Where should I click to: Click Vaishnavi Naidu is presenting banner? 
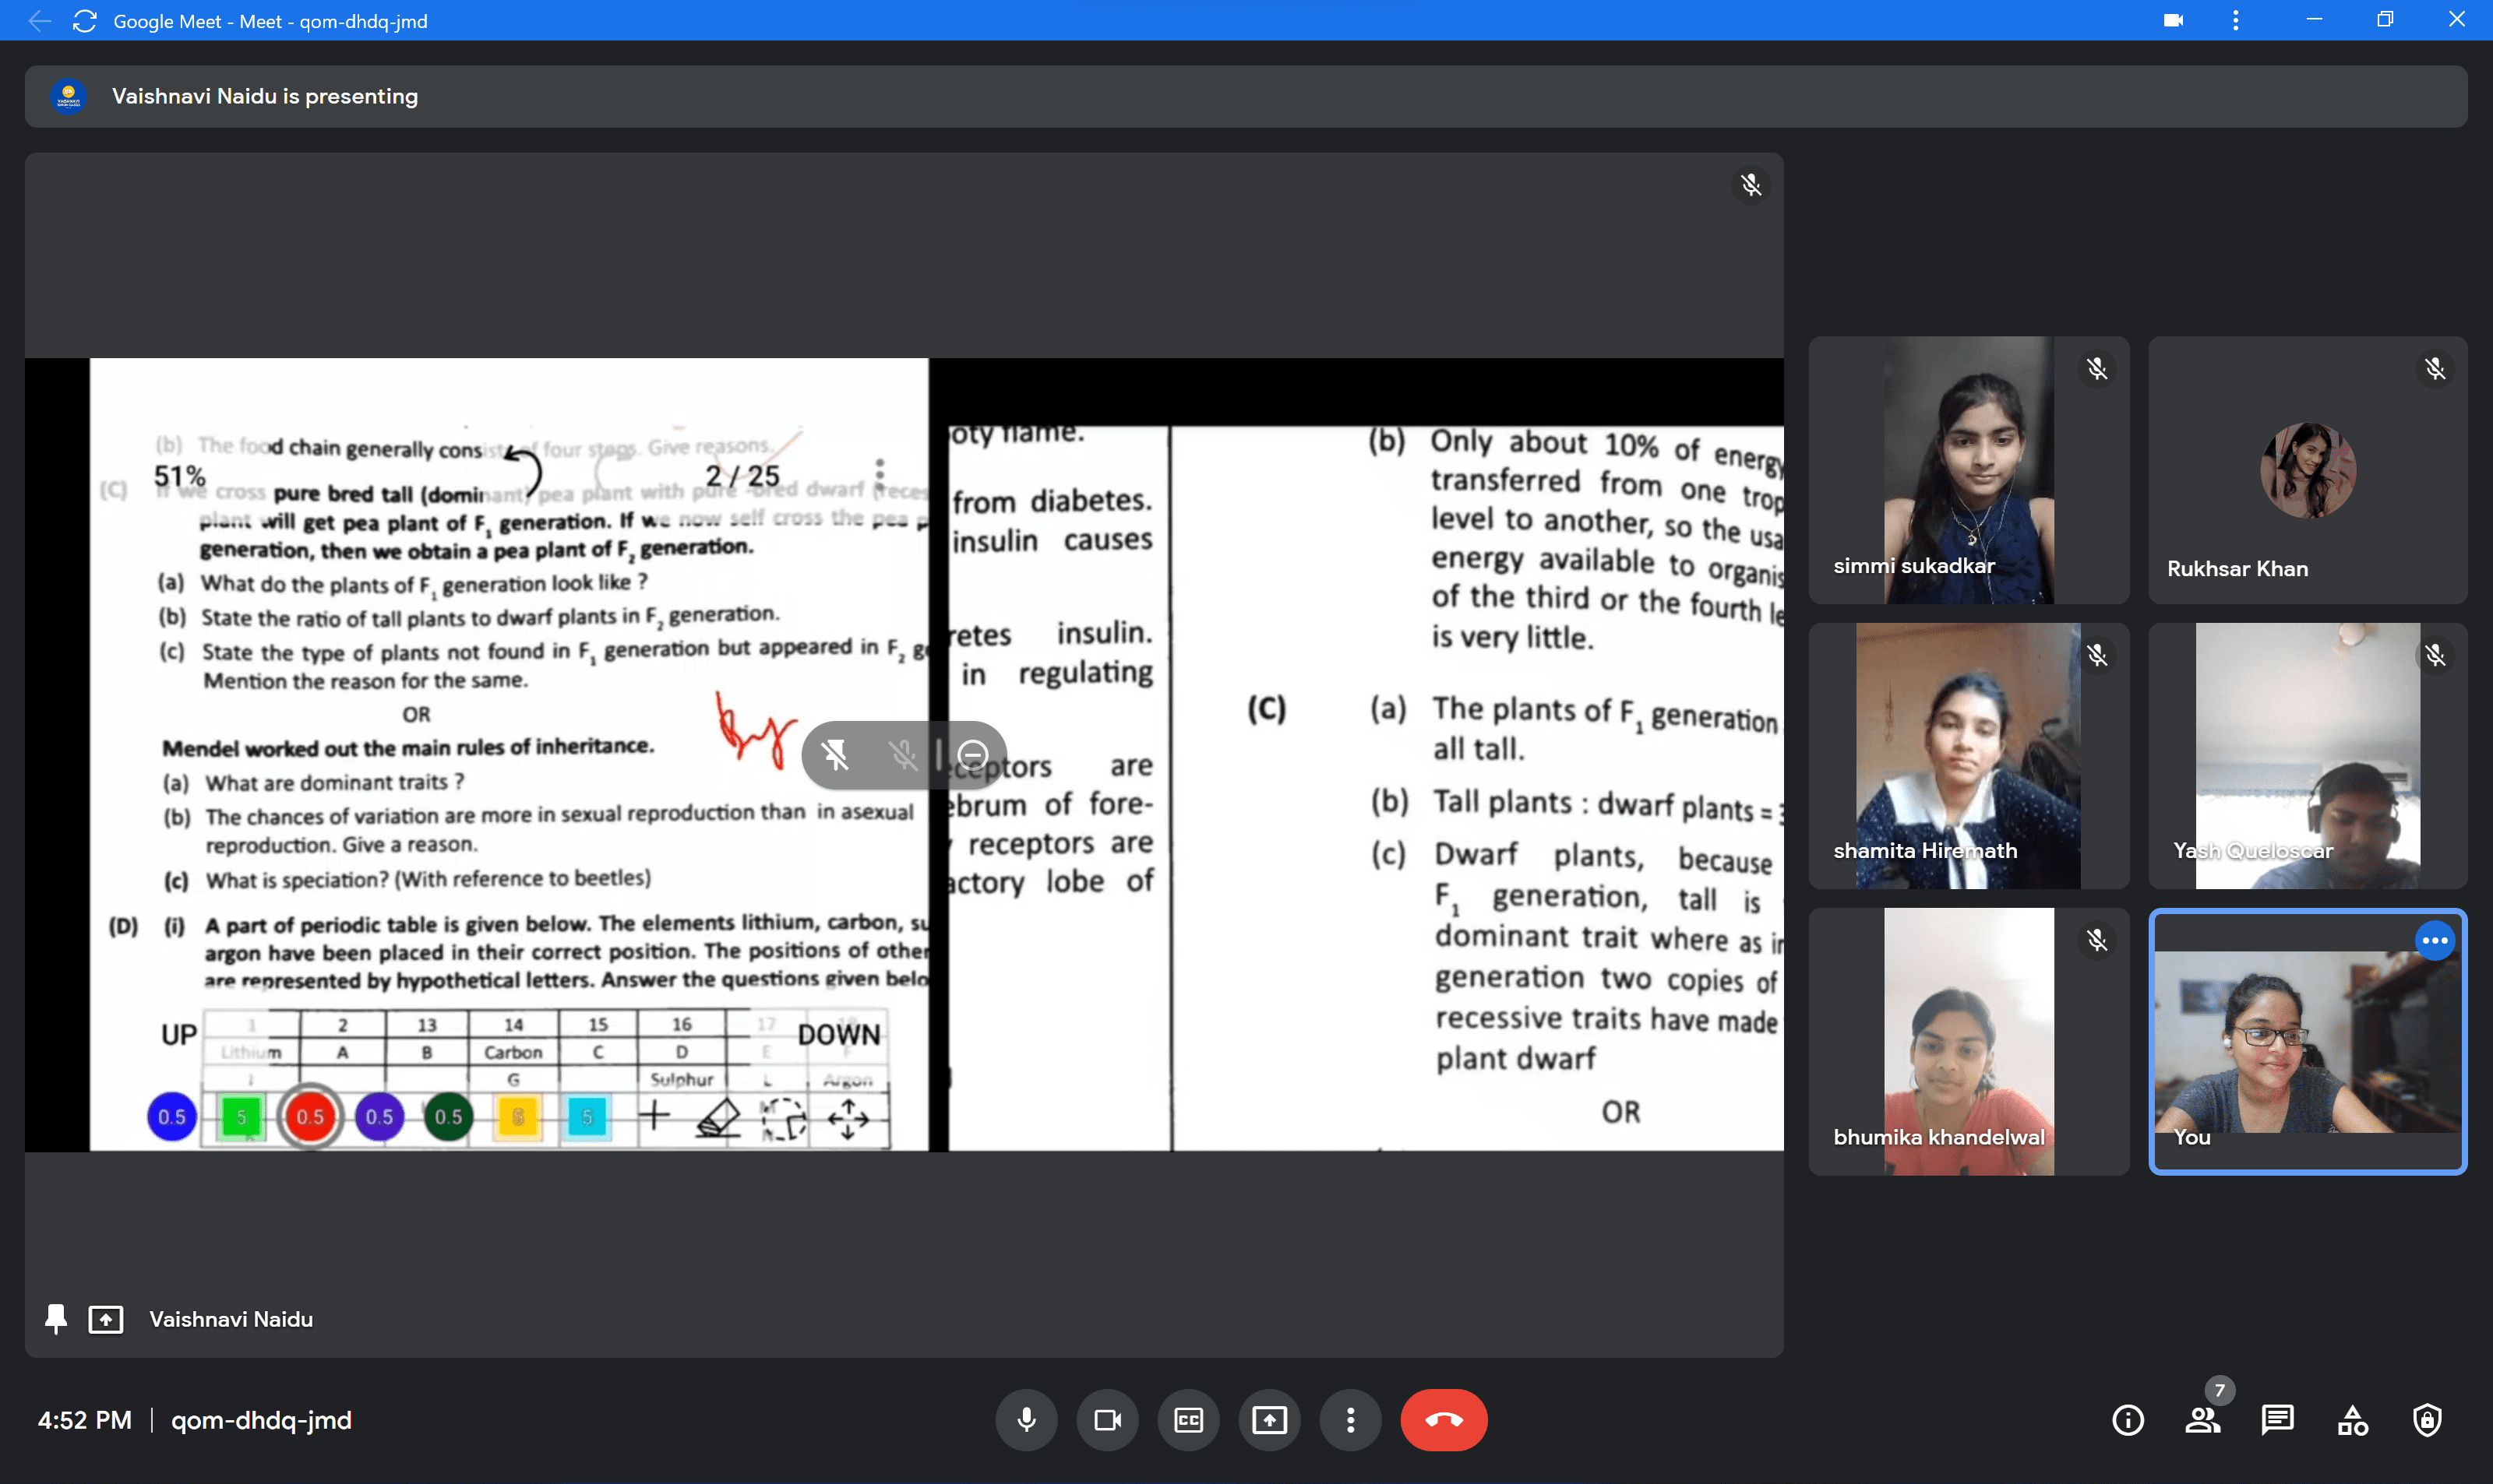[1246, 96]
